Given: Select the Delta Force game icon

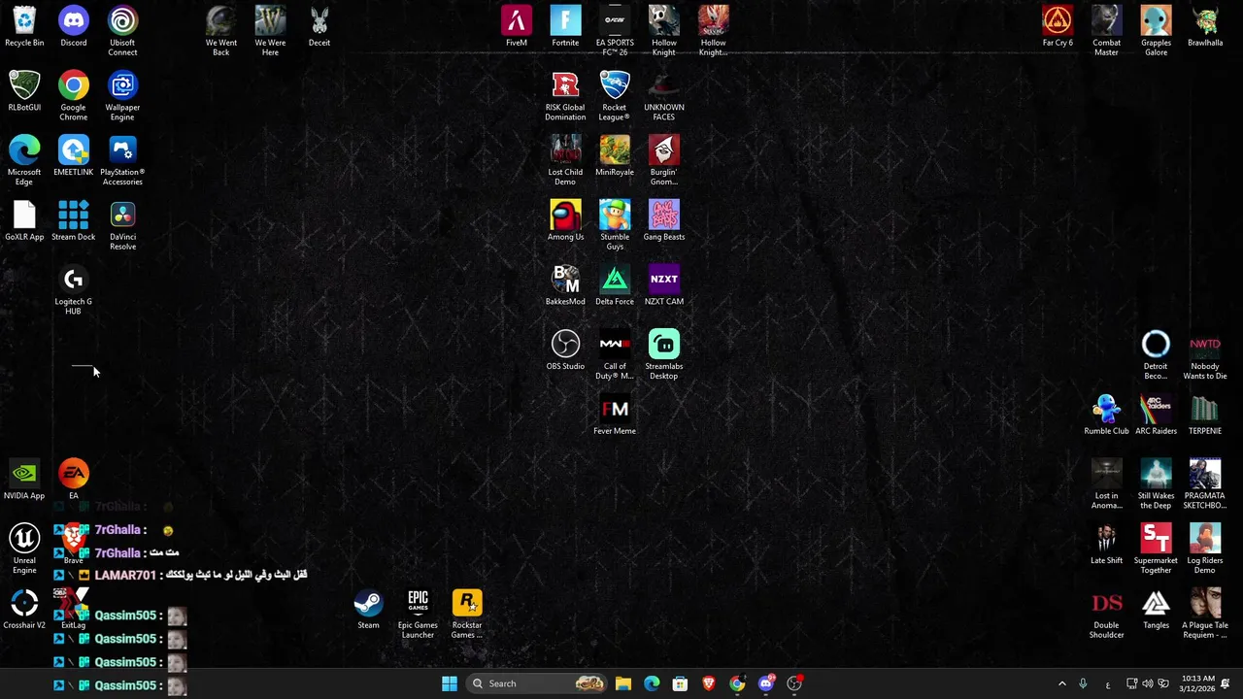Looking at the screenshot, I should coord(615,286).
